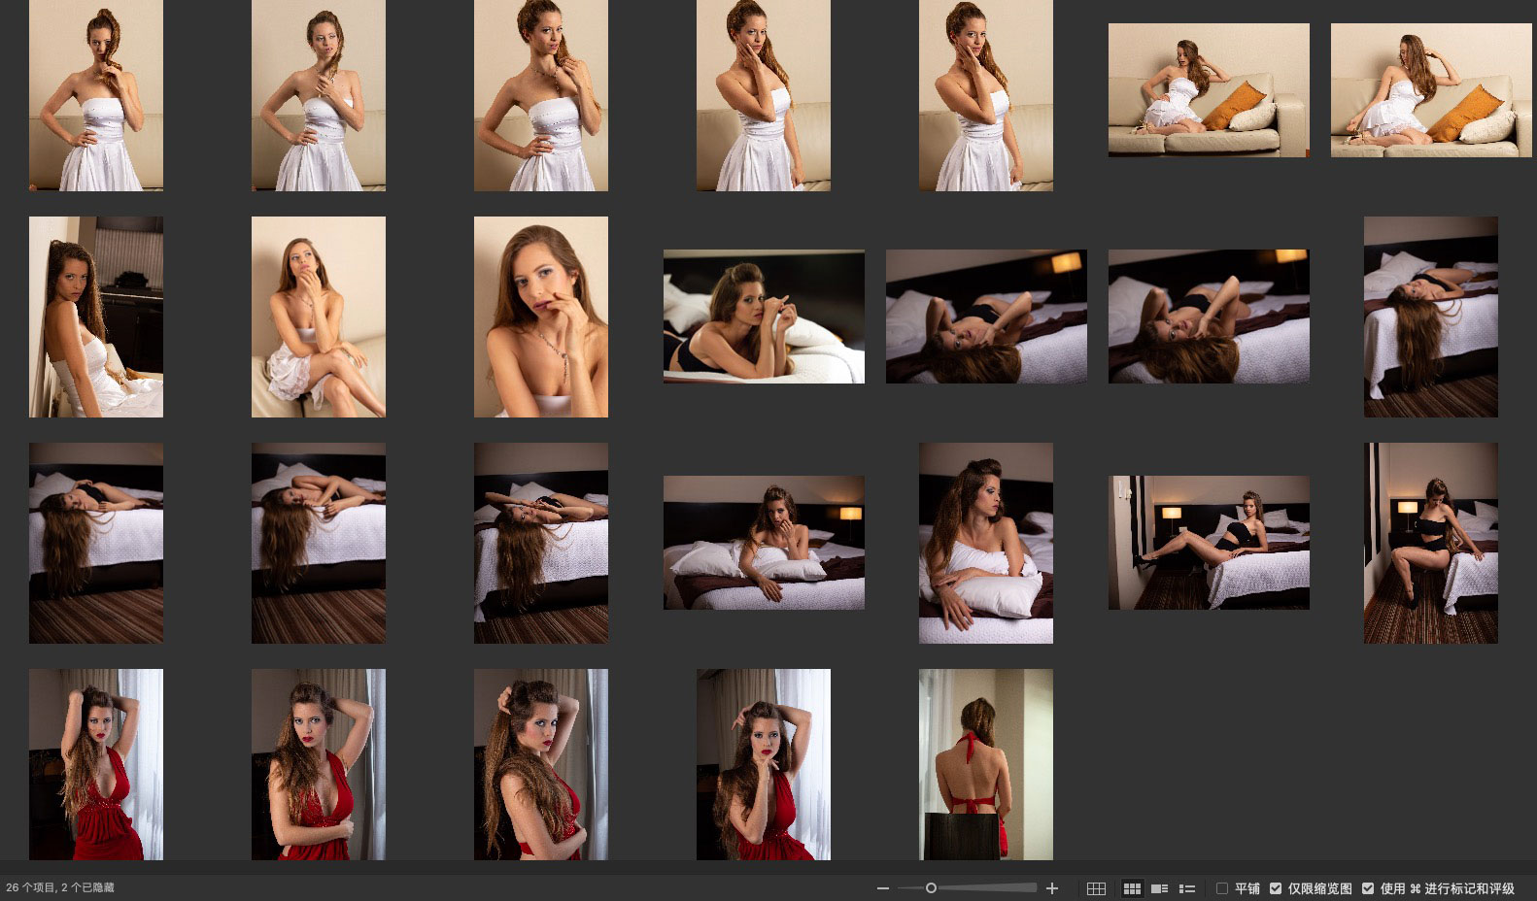Select first sofa photo with orange pillow
The width and height of the screenshot is (1537, 901).
coord(1208,90)
